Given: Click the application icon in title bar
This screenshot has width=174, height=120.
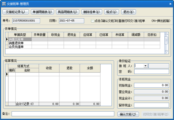Looking at the screenshot, I should 3,3.
